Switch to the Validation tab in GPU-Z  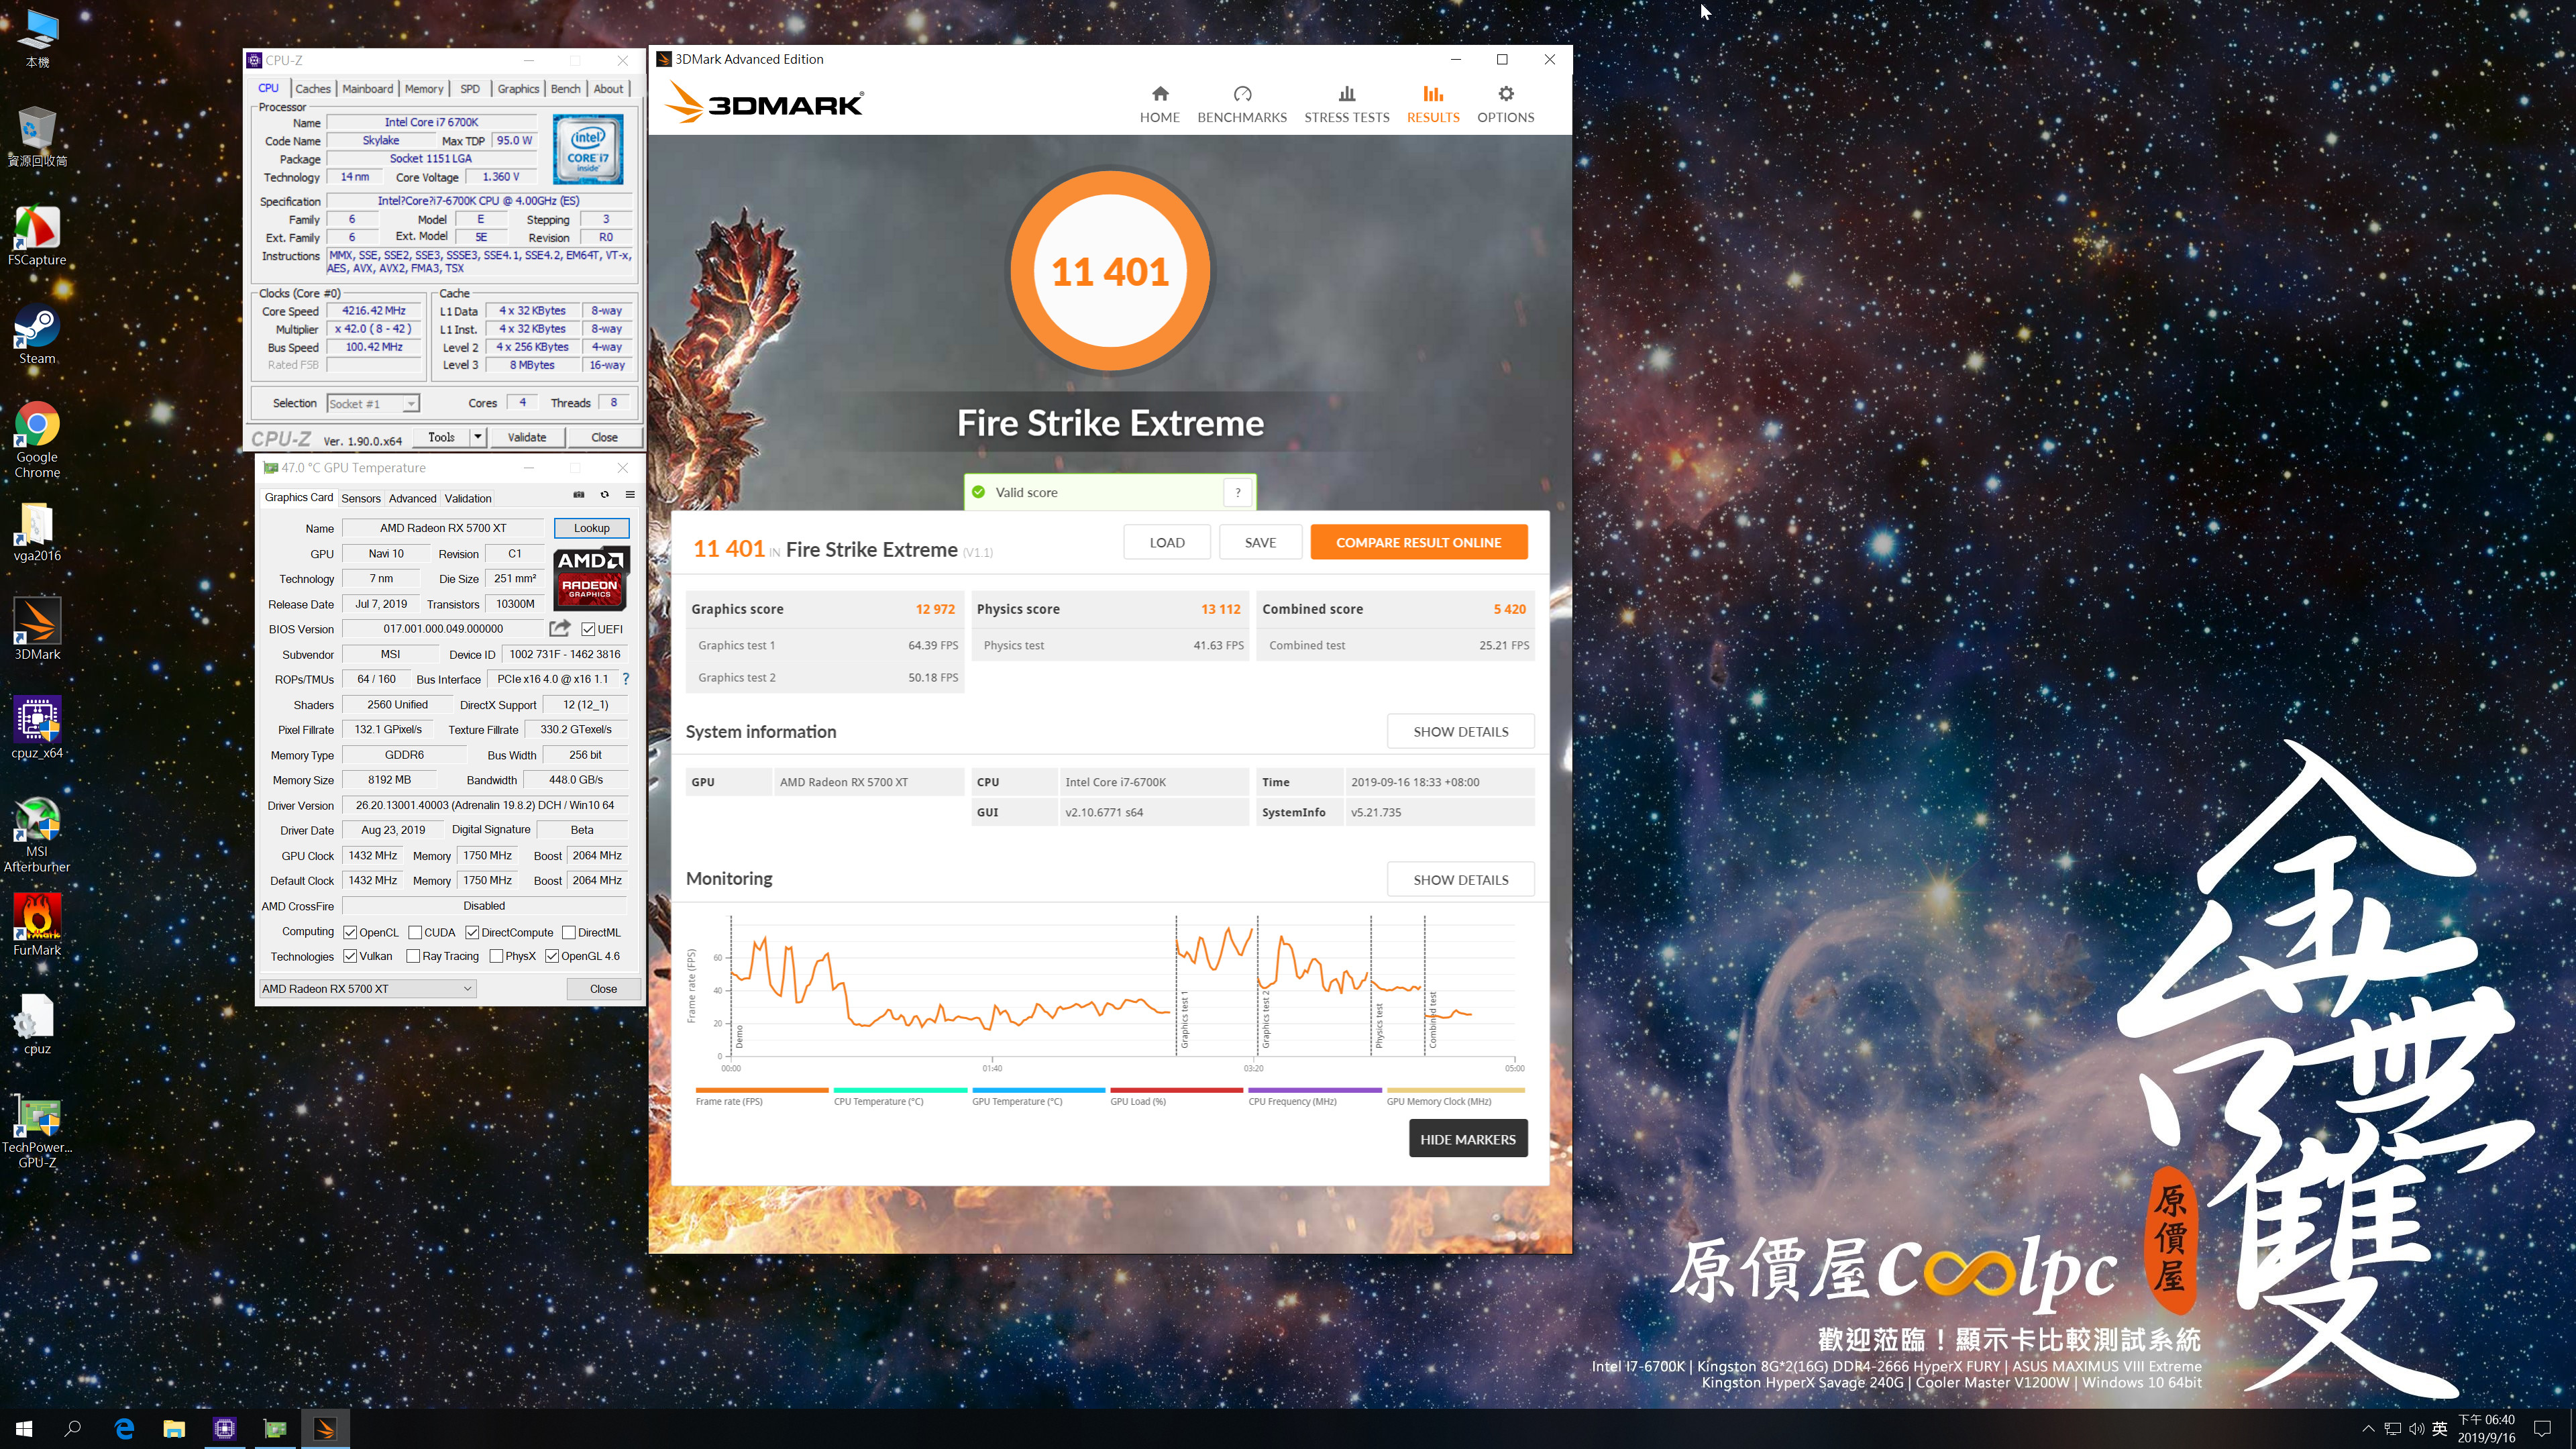pyautogui.click(x=468, y=498)
